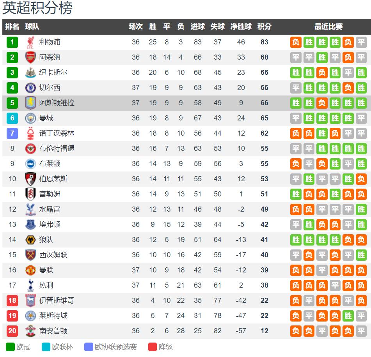This screenshot has width=371, height=357.
Task: Click the Arsenal club crest
Action: [x=30, y=57]
